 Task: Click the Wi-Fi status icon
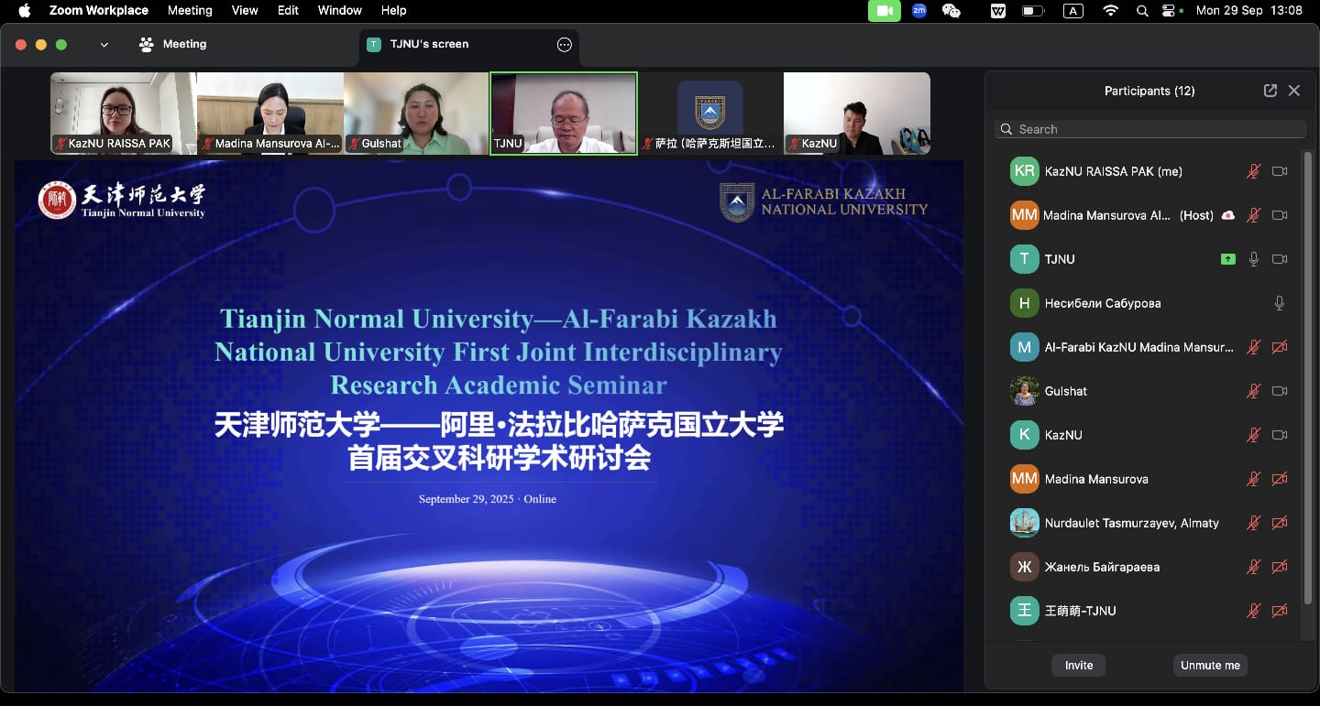(1111, 11)
